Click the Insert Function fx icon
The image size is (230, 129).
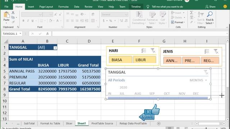(x=47, y=34)
